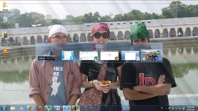Open the Action Center flag icon
This screenshot has height=111, width=198.
click(170, 108)
